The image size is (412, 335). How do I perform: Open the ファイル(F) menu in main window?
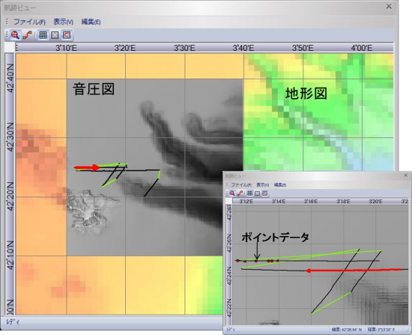(x=29, y=22)
